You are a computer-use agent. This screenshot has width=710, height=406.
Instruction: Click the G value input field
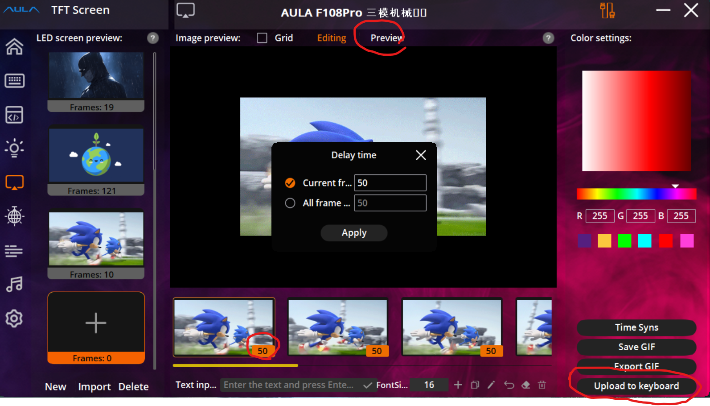point(640,216)
